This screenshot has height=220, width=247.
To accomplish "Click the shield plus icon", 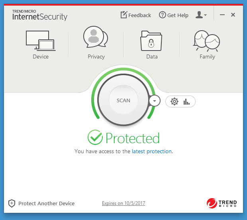I will tap(12, 203).
